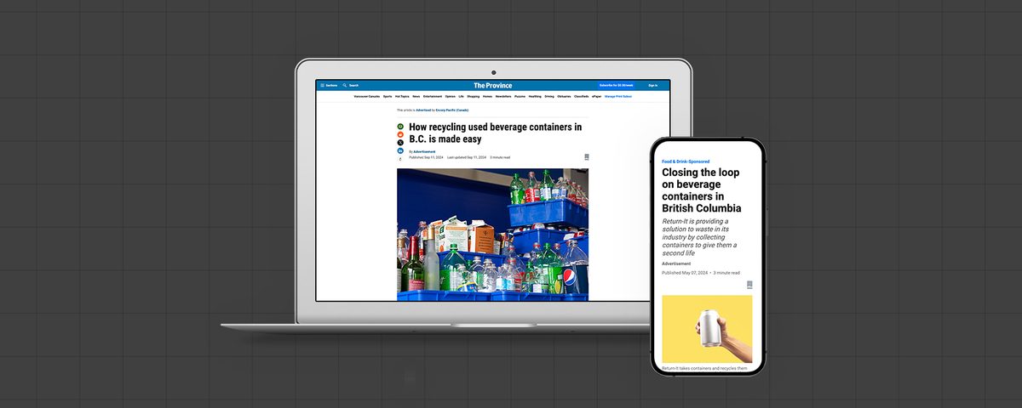Click The Province logo
Screen dimensions: 1022x408
click(493, 85)
